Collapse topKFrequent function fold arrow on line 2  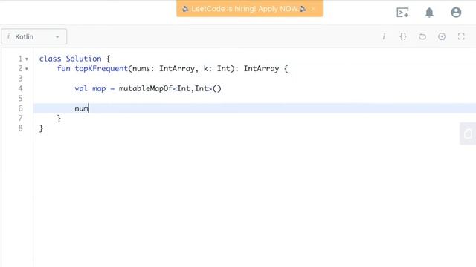27,69
